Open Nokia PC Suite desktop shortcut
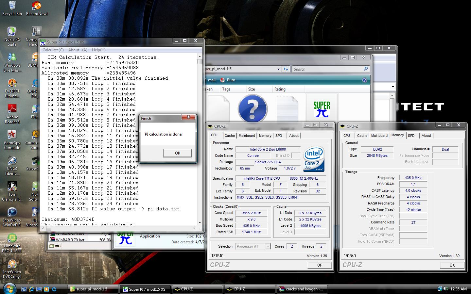The image size is (471, 294). (12, 36)
